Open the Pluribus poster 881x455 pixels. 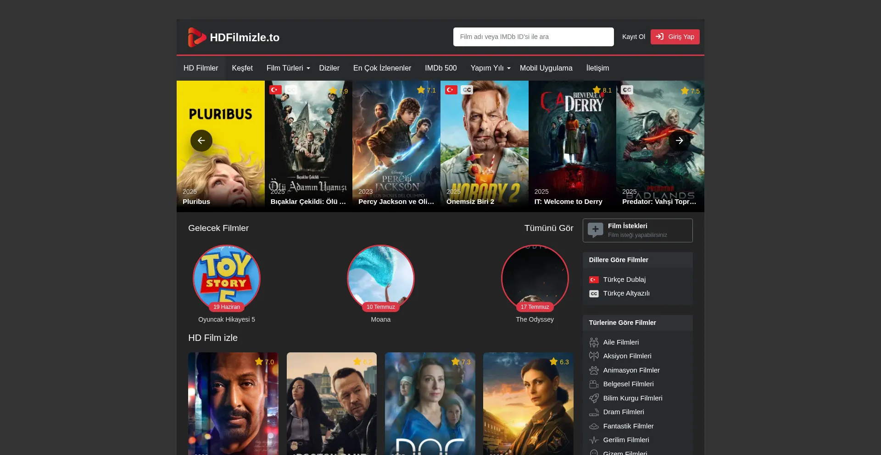tap(221, 146)
